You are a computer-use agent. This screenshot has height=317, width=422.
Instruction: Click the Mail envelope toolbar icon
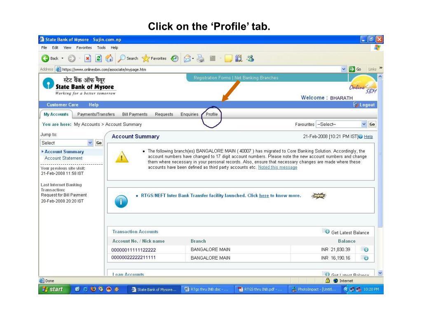[x=188, y=59]
